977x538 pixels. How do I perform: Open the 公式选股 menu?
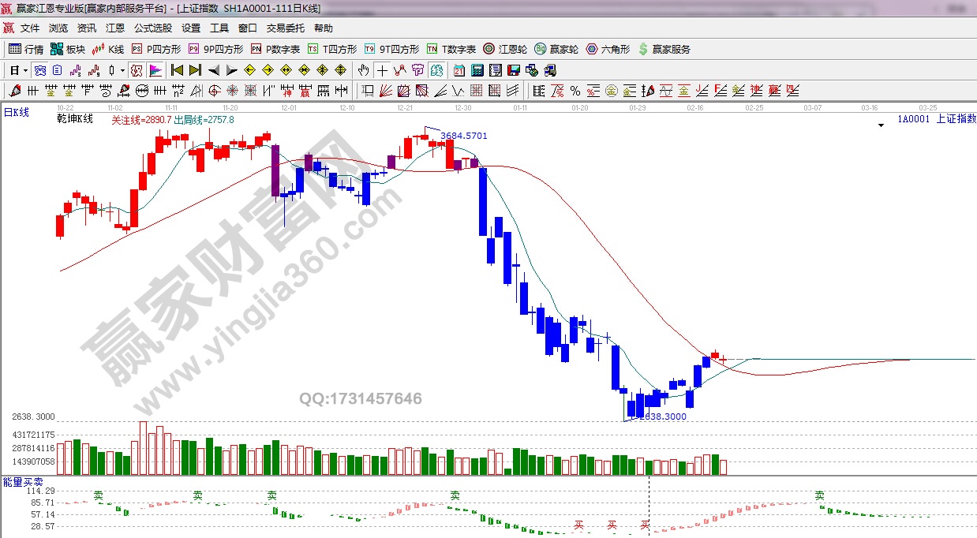[x=152, y=28]
